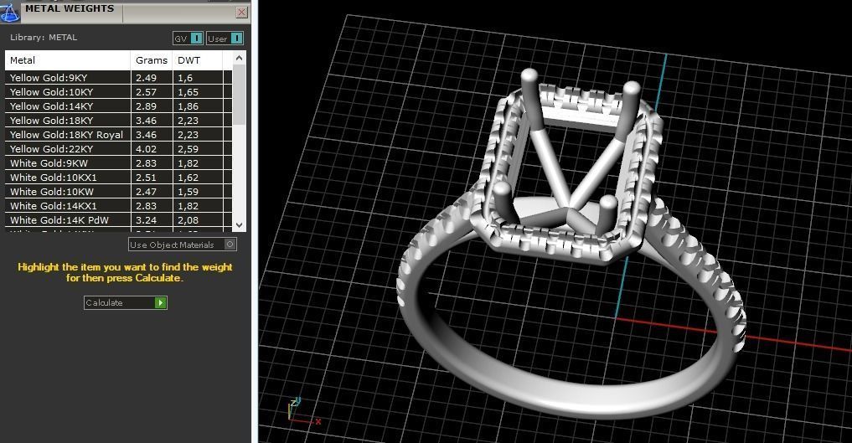Select the Yellow Gold:14KY row
This screenshot has height=443, width=852.
point(118,106)
